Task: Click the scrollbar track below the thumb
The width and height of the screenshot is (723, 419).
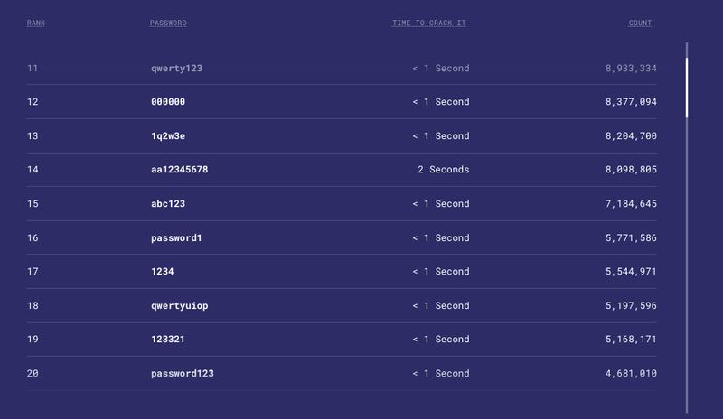Action: [x=687, y=265]
